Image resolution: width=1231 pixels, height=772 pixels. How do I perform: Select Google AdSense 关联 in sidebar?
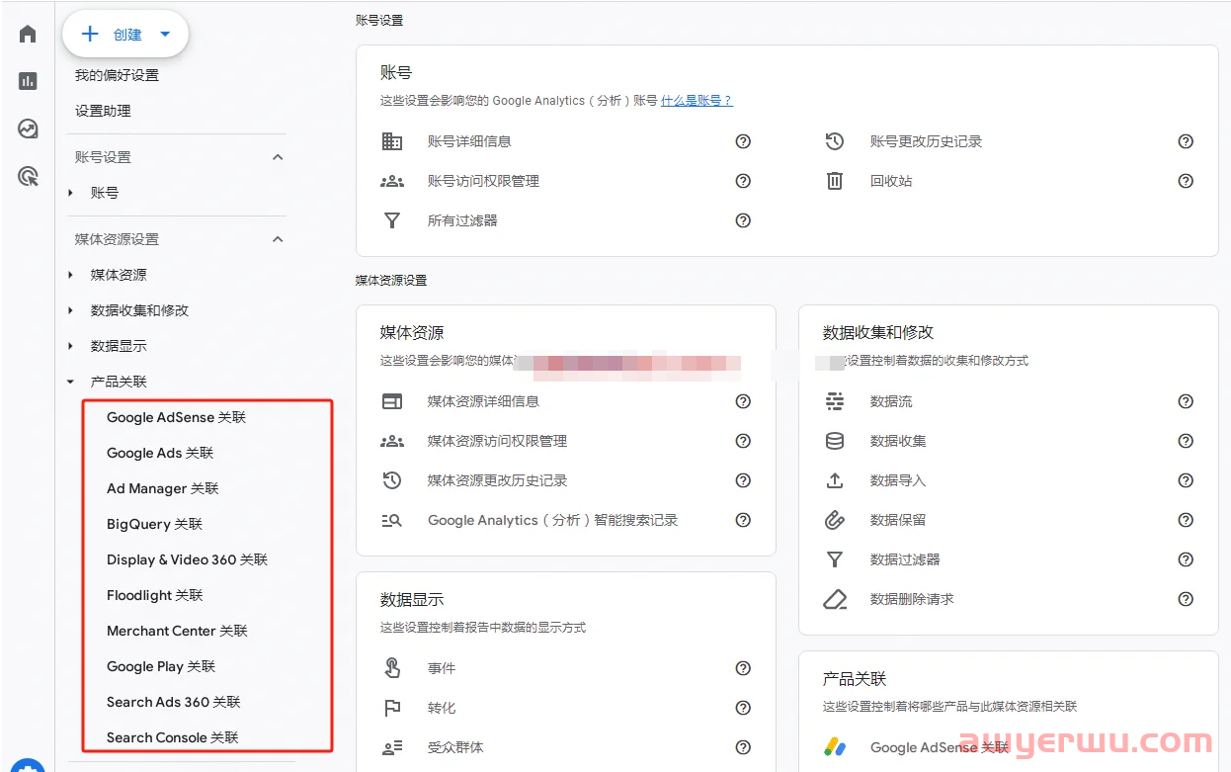click(176, 417)
